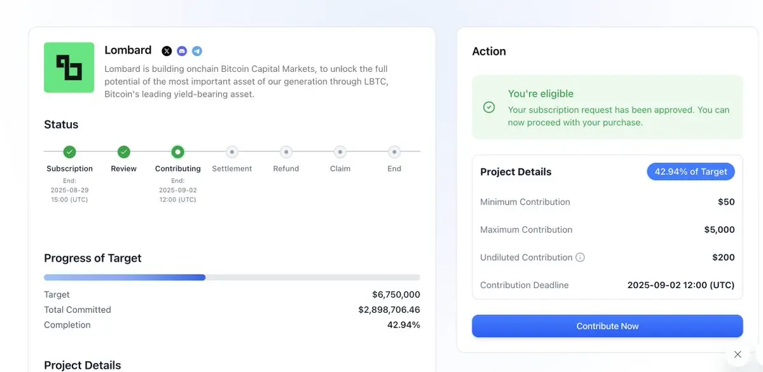
Task: Select the Review step marker
Action: (x=124, y=152)
